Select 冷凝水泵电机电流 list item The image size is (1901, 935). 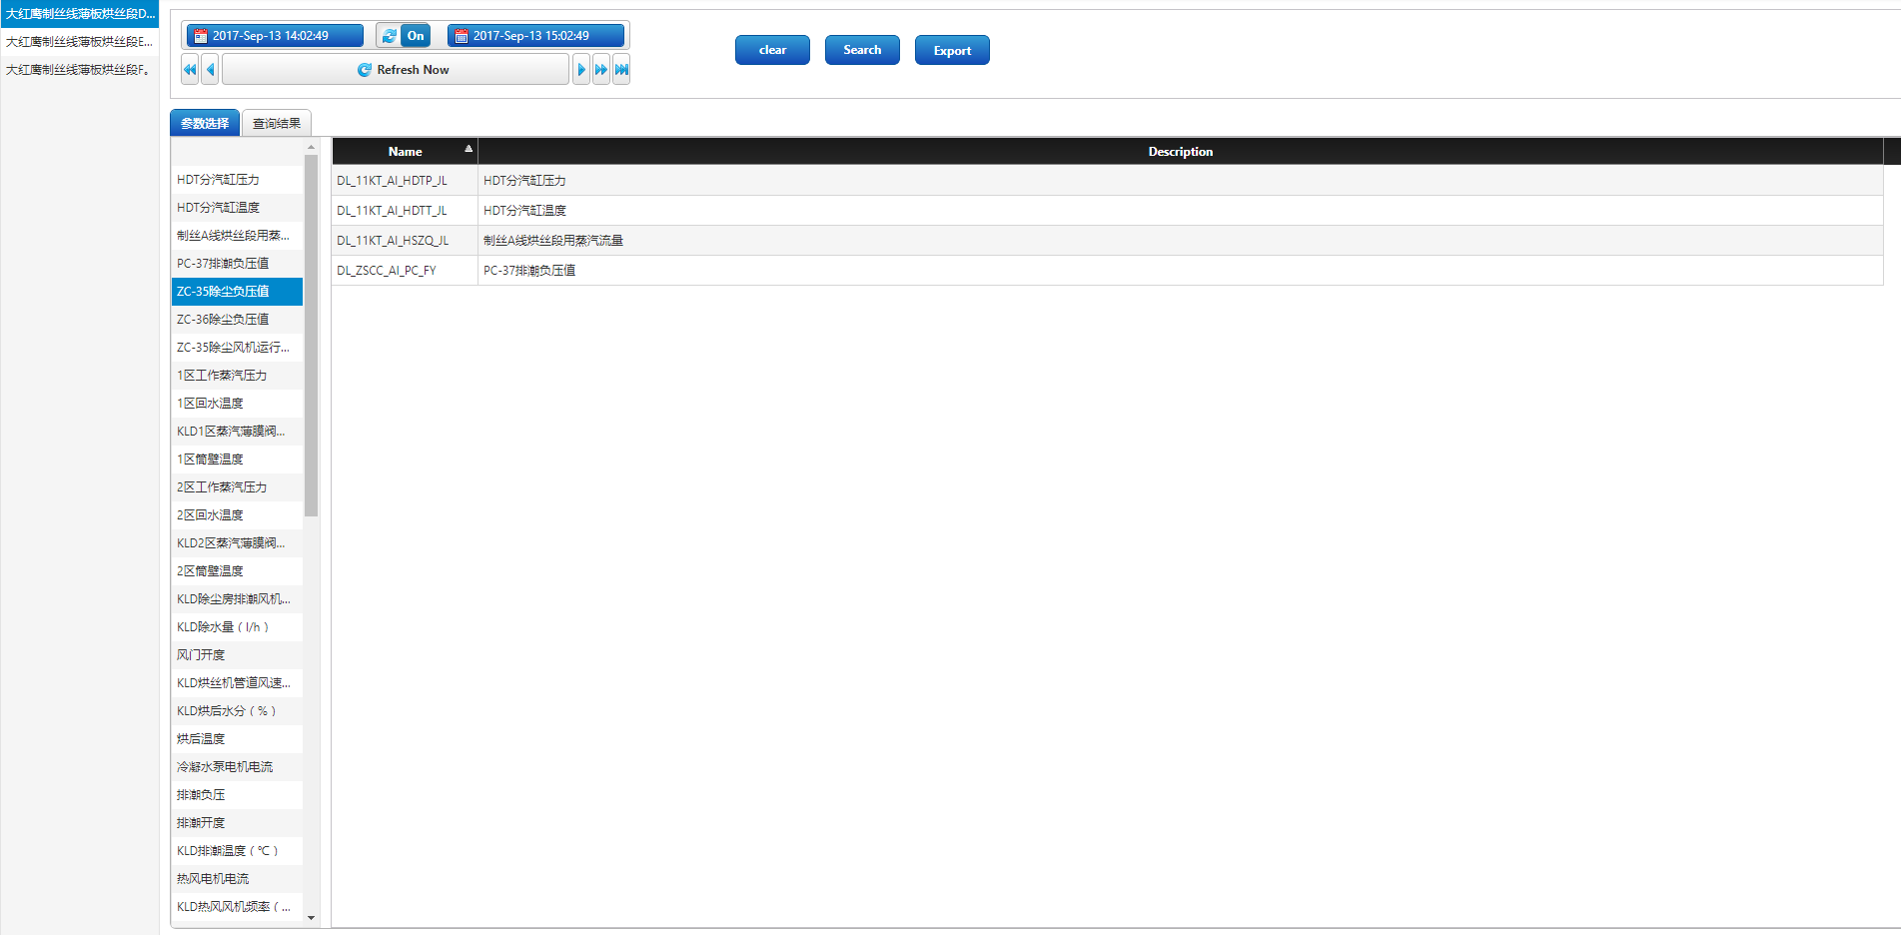tap(237, 767)
